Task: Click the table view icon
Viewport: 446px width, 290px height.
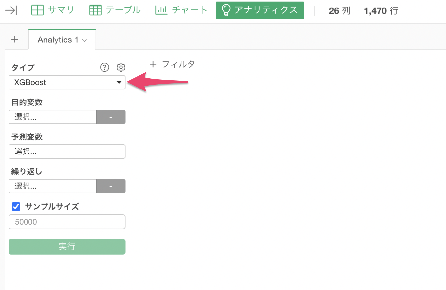Action: point(96,10)
